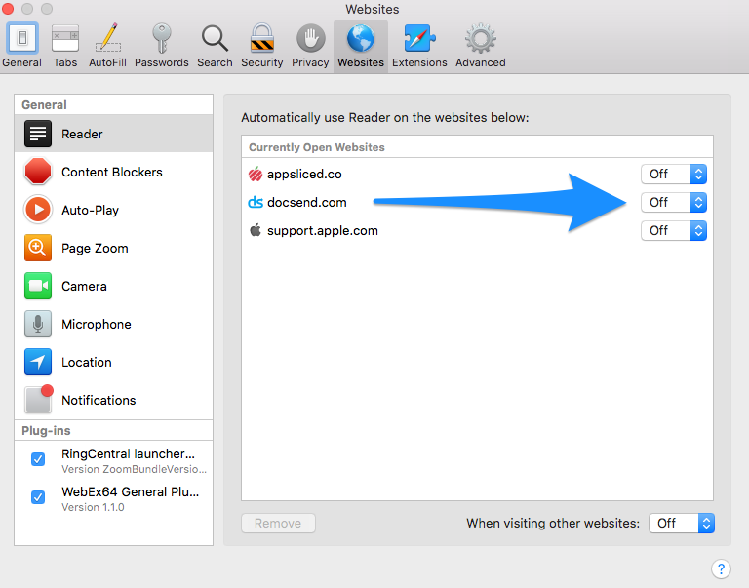
Task: Select the Page Zoom icon
Action: click(38, 248)
